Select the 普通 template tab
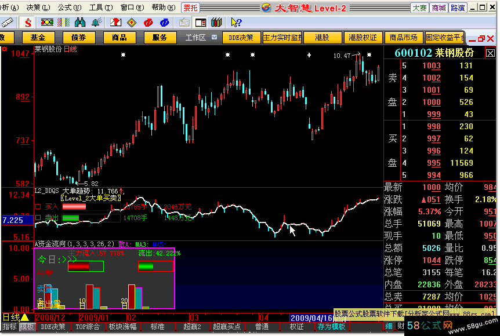 [x=262, y=327]
